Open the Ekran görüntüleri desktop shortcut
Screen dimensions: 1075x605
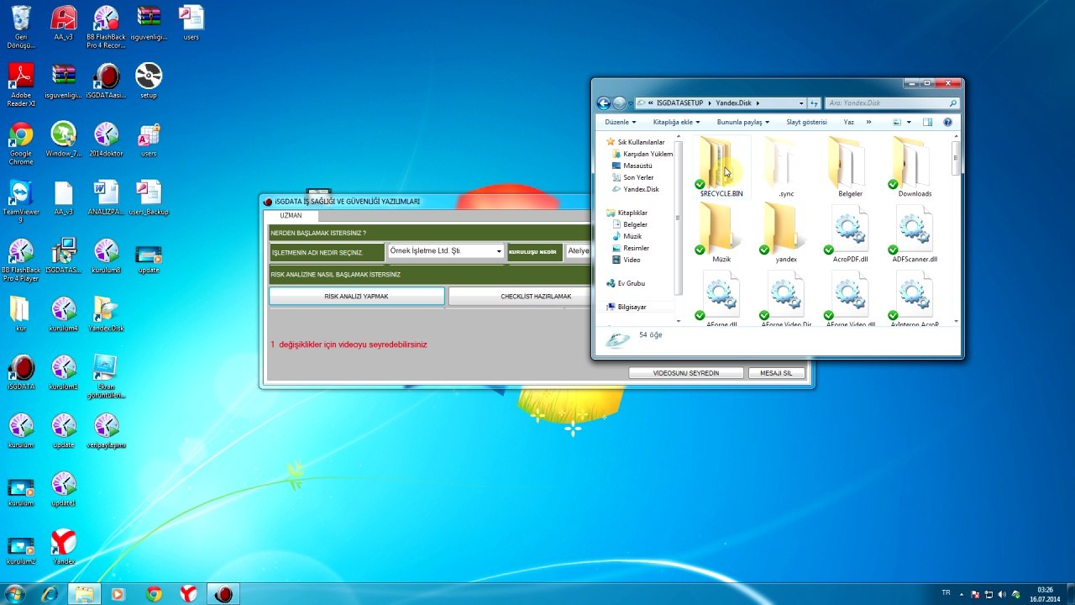click(106, 376)
